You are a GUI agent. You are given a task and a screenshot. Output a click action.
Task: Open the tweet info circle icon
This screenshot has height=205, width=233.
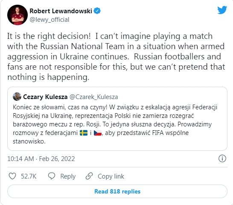(x=222, y=158)
